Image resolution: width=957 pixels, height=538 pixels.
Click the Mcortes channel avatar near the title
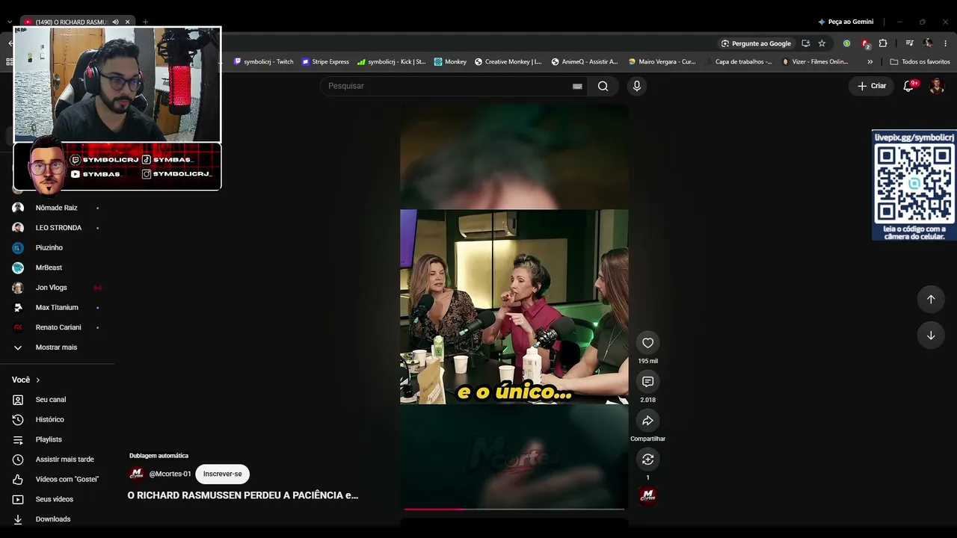pyautogui.click(x=137, y=474)
